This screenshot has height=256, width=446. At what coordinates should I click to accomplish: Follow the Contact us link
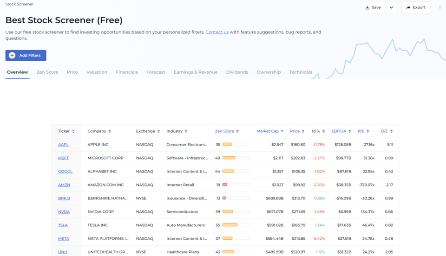coord(217,32)
